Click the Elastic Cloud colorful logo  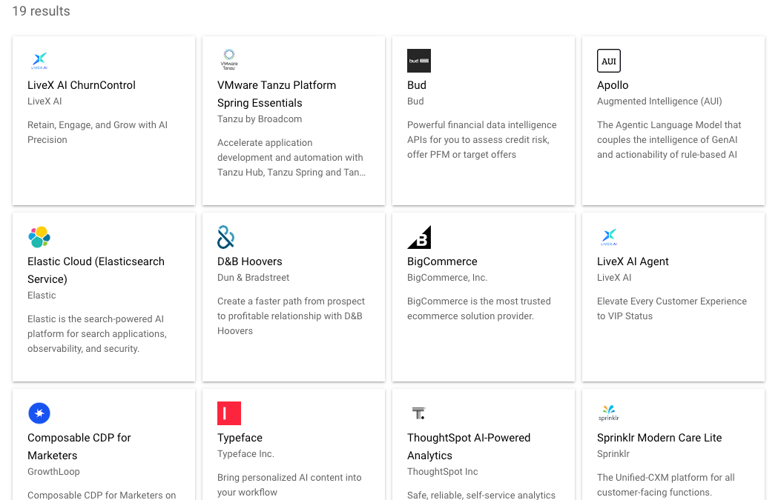[x=39, y=237]
